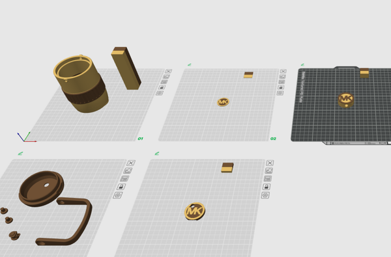Auto-orient objects on plate 01

coord(167,77)
